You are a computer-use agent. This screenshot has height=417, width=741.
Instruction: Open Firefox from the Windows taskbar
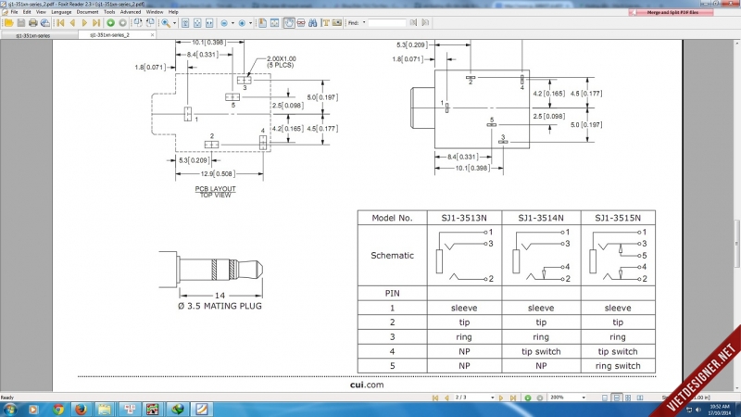point(80,409)
